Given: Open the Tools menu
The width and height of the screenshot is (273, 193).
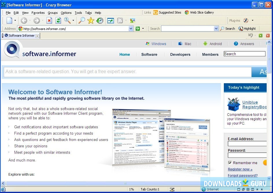Looking at the screenshot, I should [x=78, y=13].
